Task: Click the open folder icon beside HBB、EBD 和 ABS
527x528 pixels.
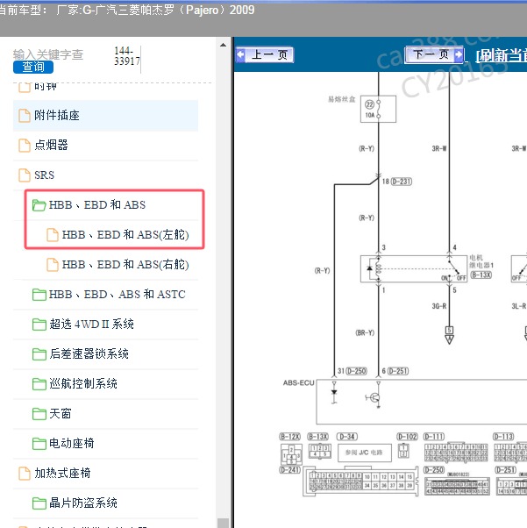Action: pyautogui.click(x=39, y=204)
